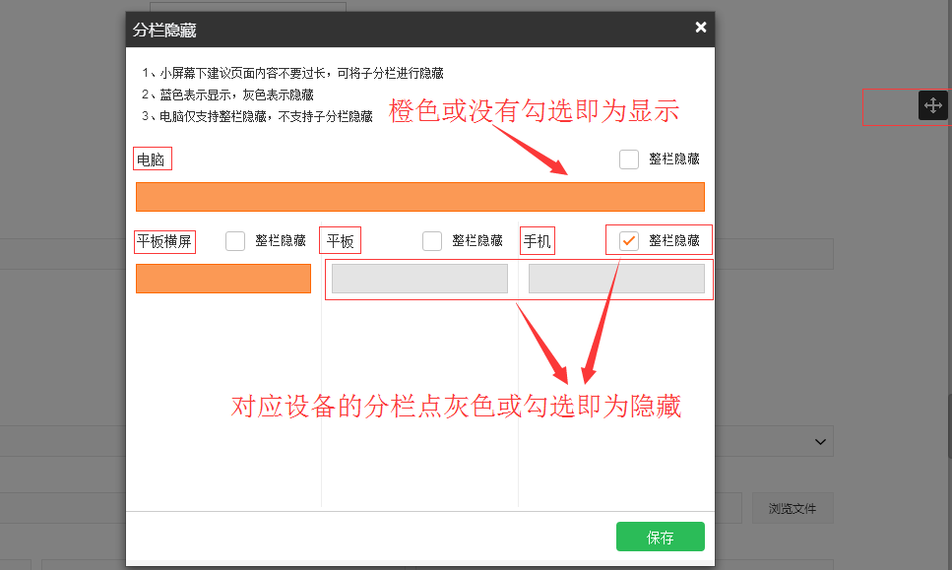The height and width of the screenshot is (570, 952).
Task: Toggle the orange column bar under 平板横屏
Action: pyautogui.click(x=223, y=279)
